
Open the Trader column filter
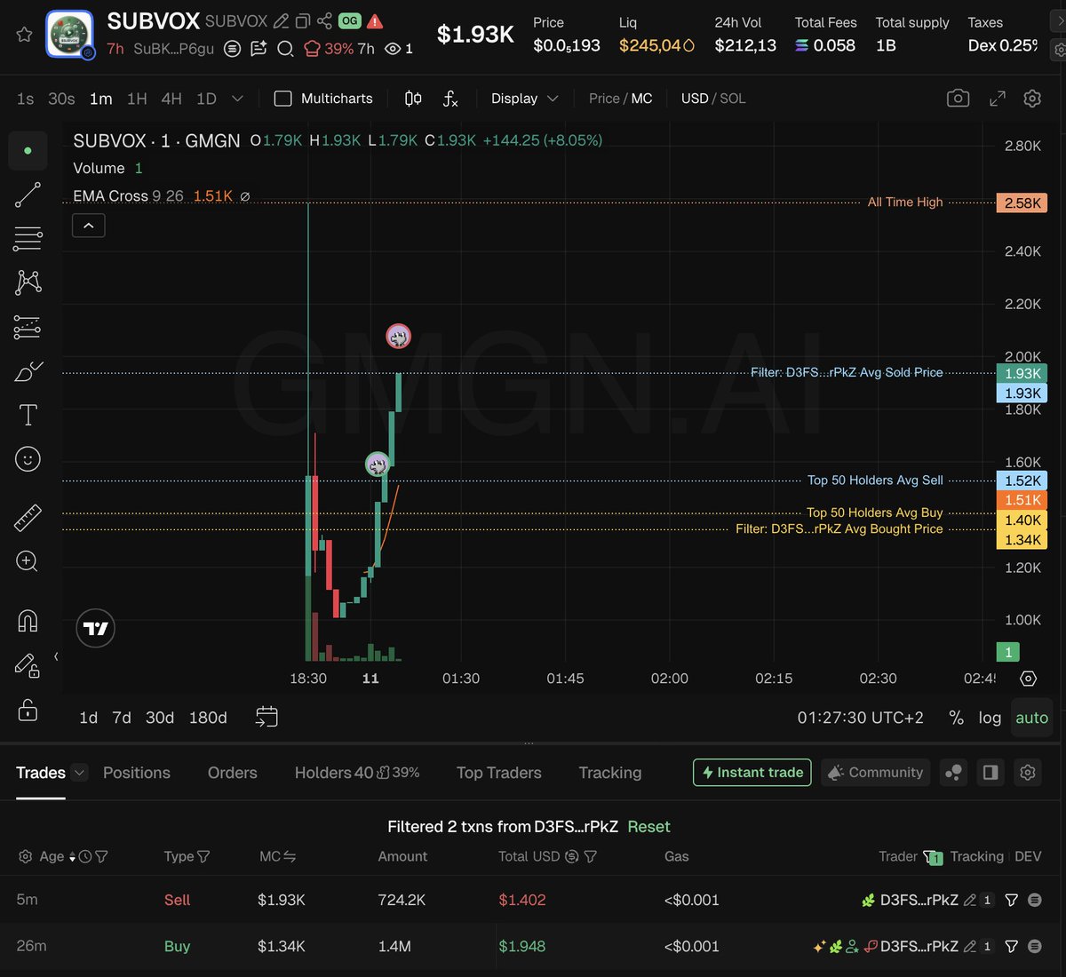coord(933,857)
